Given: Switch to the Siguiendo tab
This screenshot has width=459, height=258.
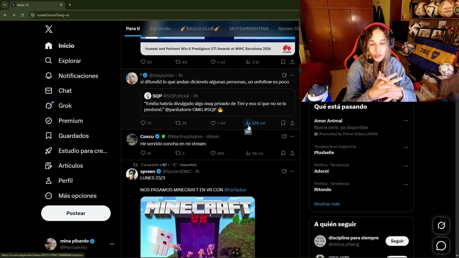Looking at the screenshot, I should (x=160, y=29).
